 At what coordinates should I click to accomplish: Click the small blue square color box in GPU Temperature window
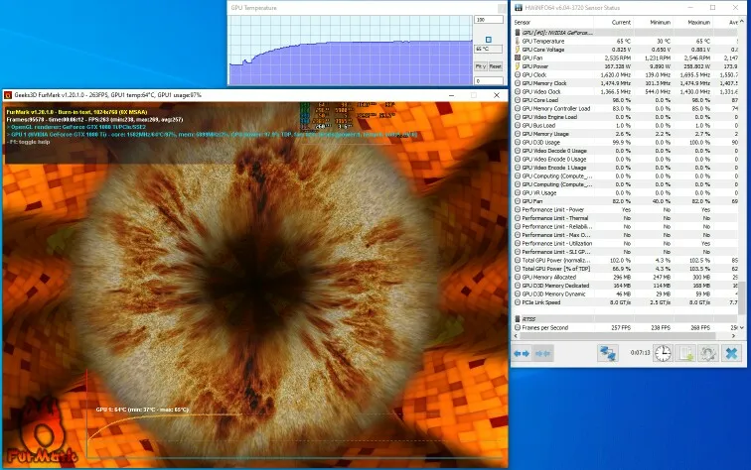[489, 40]
